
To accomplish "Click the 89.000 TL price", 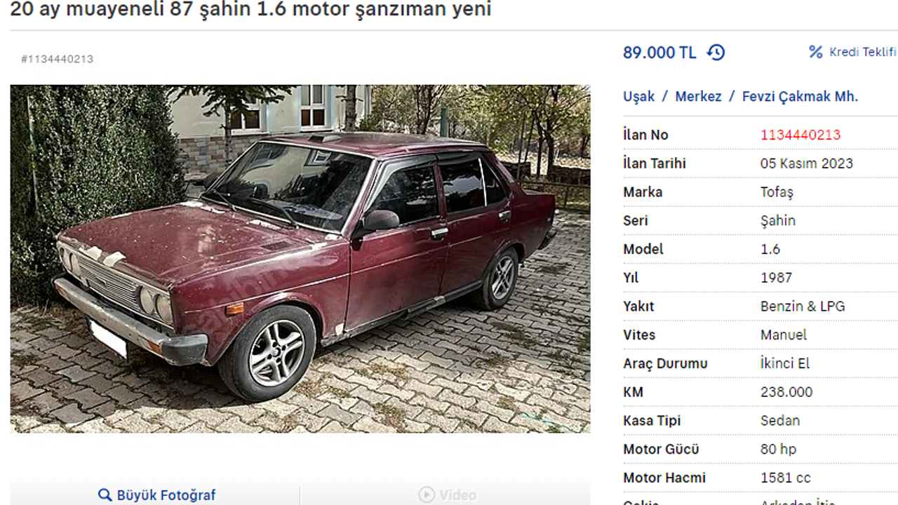I will pyautogui.click(x=659, y=53).
